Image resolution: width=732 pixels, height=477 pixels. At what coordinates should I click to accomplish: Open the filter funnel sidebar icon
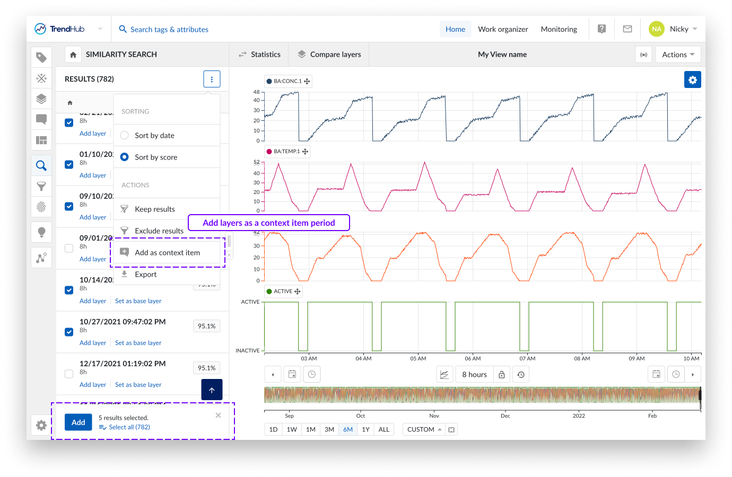[x=41, y=186]
